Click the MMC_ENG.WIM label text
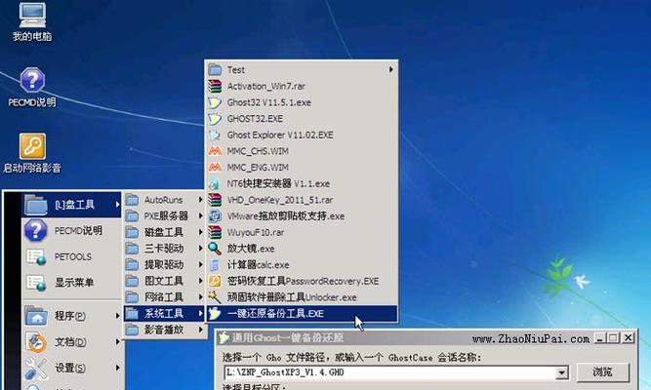The width and height of the screenshot is (651, 390). coord(258,168)
